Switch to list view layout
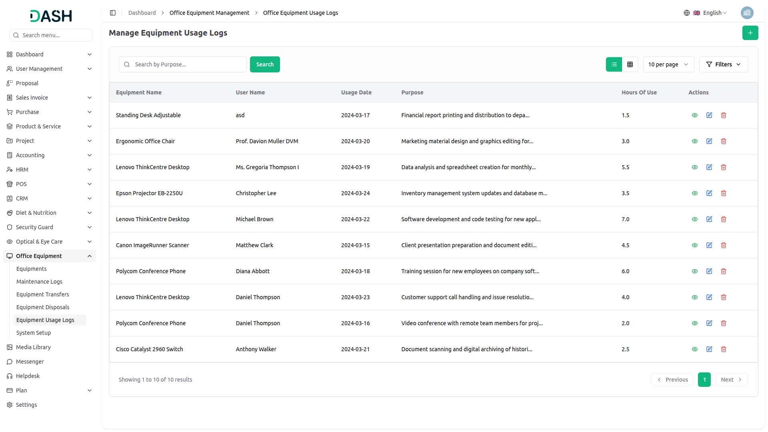Viewport: 768px width, 432px height. (614, 64)
